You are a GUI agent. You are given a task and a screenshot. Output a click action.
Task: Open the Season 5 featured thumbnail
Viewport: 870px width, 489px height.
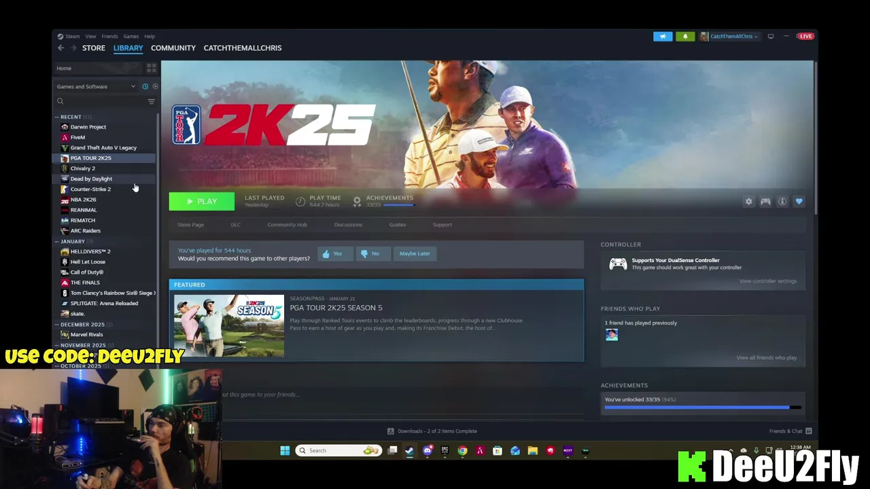(x=229, y=326)
